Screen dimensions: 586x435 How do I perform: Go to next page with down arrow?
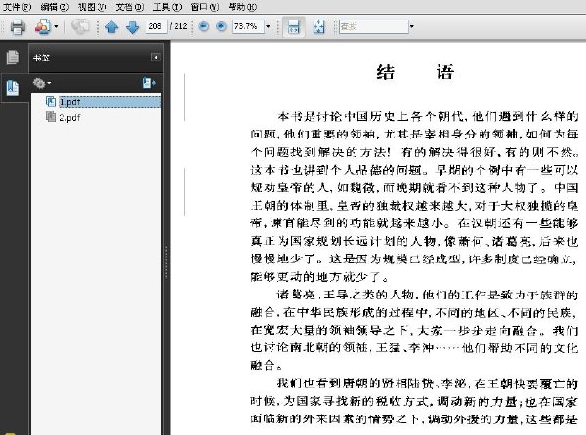click(x=132, y=27)
